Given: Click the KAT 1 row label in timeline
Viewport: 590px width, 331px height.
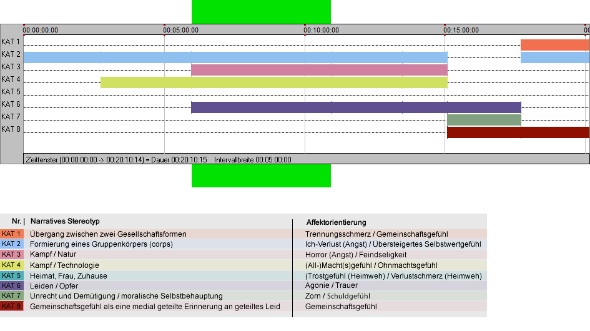Looking at the screenshot, I should tap(11, 42).
